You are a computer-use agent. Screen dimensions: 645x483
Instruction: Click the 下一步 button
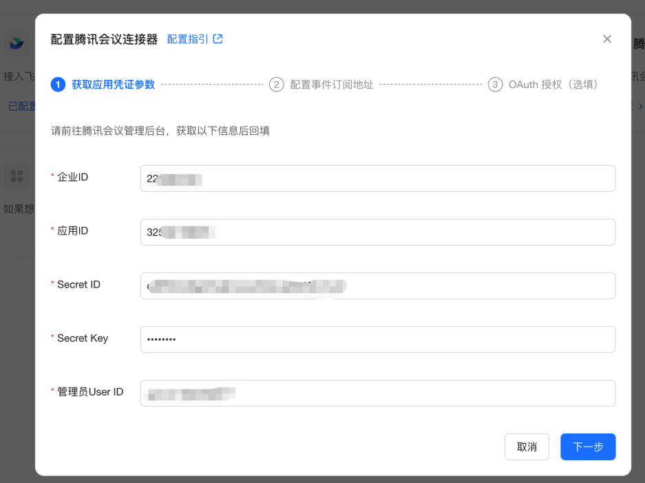(588, 447)
